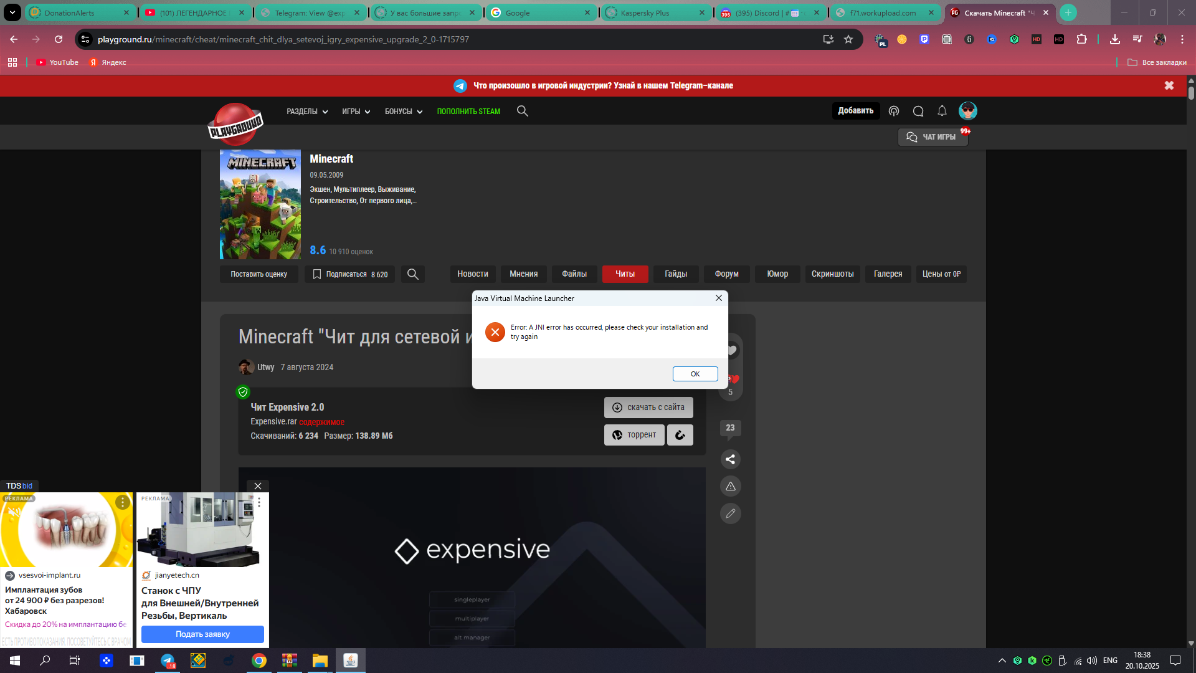Screen dimensions: 1196x673
Task: Open the Telegram icon in the taskbar
Action: tap(168, 661)
